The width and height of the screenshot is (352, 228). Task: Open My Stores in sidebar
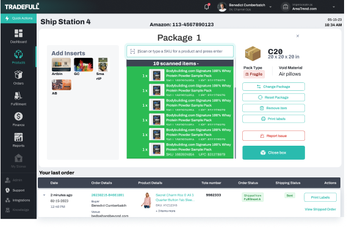point(18,161)
